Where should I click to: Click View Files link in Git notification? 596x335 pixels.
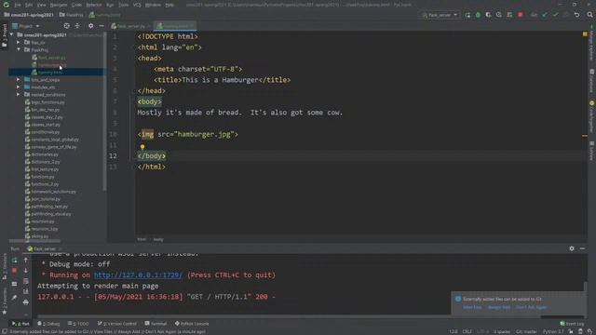coord(472,307)
